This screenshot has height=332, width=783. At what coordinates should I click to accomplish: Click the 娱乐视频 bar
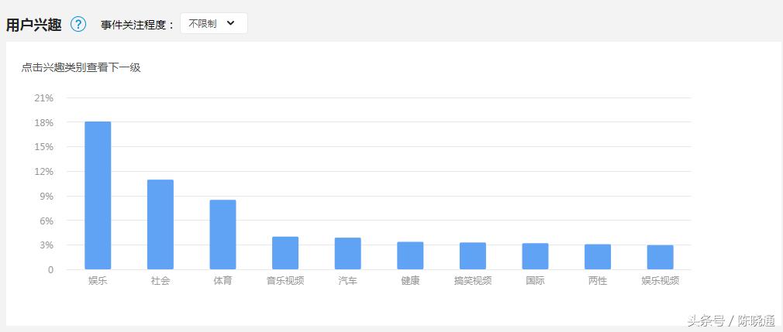[661, 257]
